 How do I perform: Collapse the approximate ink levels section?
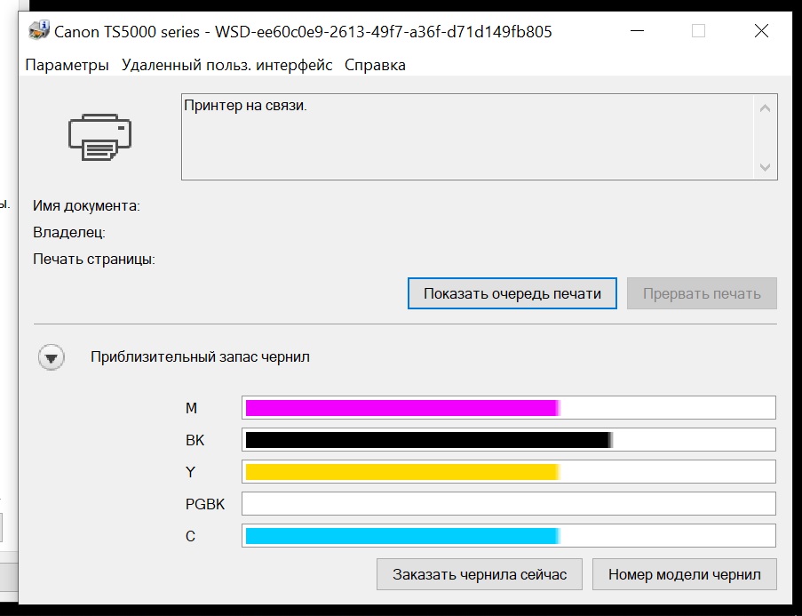pos(52,357)
